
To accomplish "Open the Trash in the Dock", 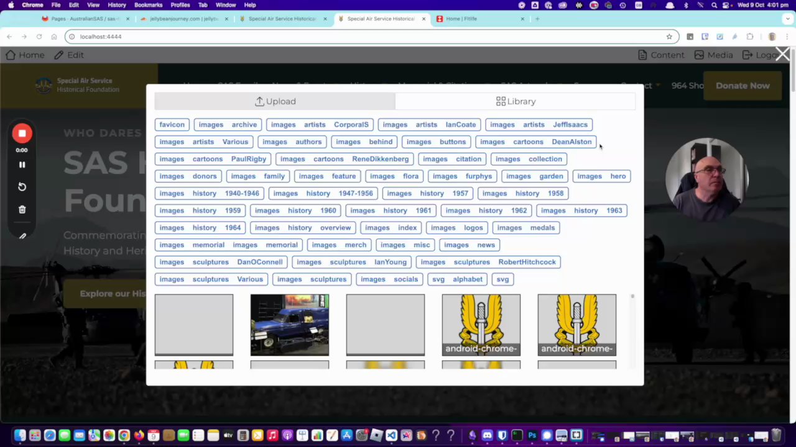I will [776, 435].
